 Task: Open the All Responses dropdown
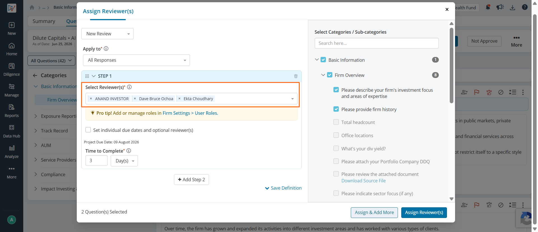pyautogui.click(x=136, y=60)
